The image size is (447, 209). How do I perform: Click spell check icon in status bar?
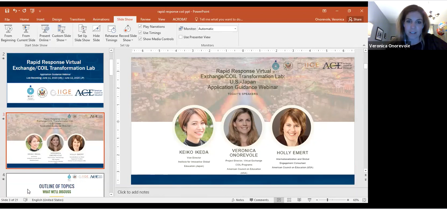[x=26, y=200]
